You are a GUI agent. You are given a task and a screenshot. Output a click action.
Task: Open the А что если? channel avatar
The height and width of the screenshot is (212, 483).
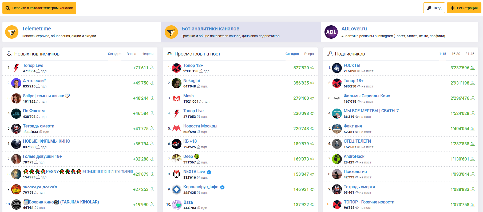pos(16,83)
